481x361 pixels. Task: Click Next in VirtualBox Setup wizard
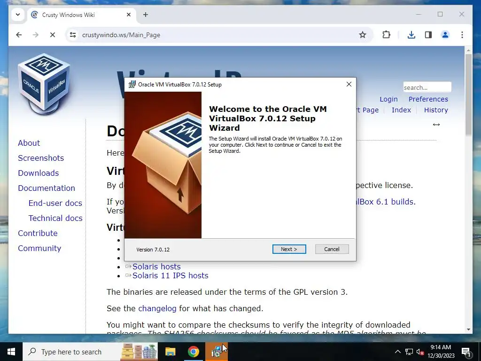point(289,249)
